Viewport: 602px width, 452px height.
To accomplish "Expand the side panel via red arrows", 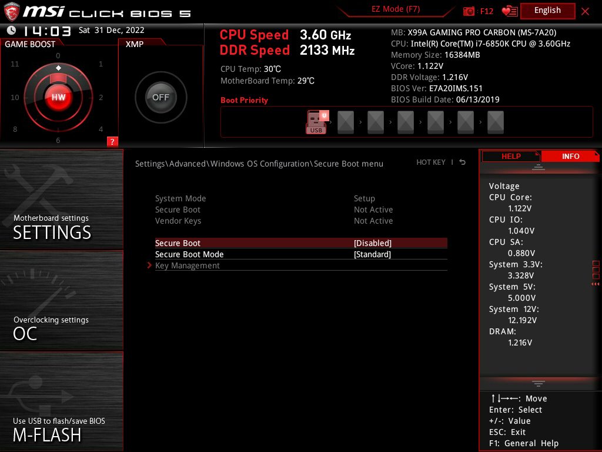I will [595, 284].
